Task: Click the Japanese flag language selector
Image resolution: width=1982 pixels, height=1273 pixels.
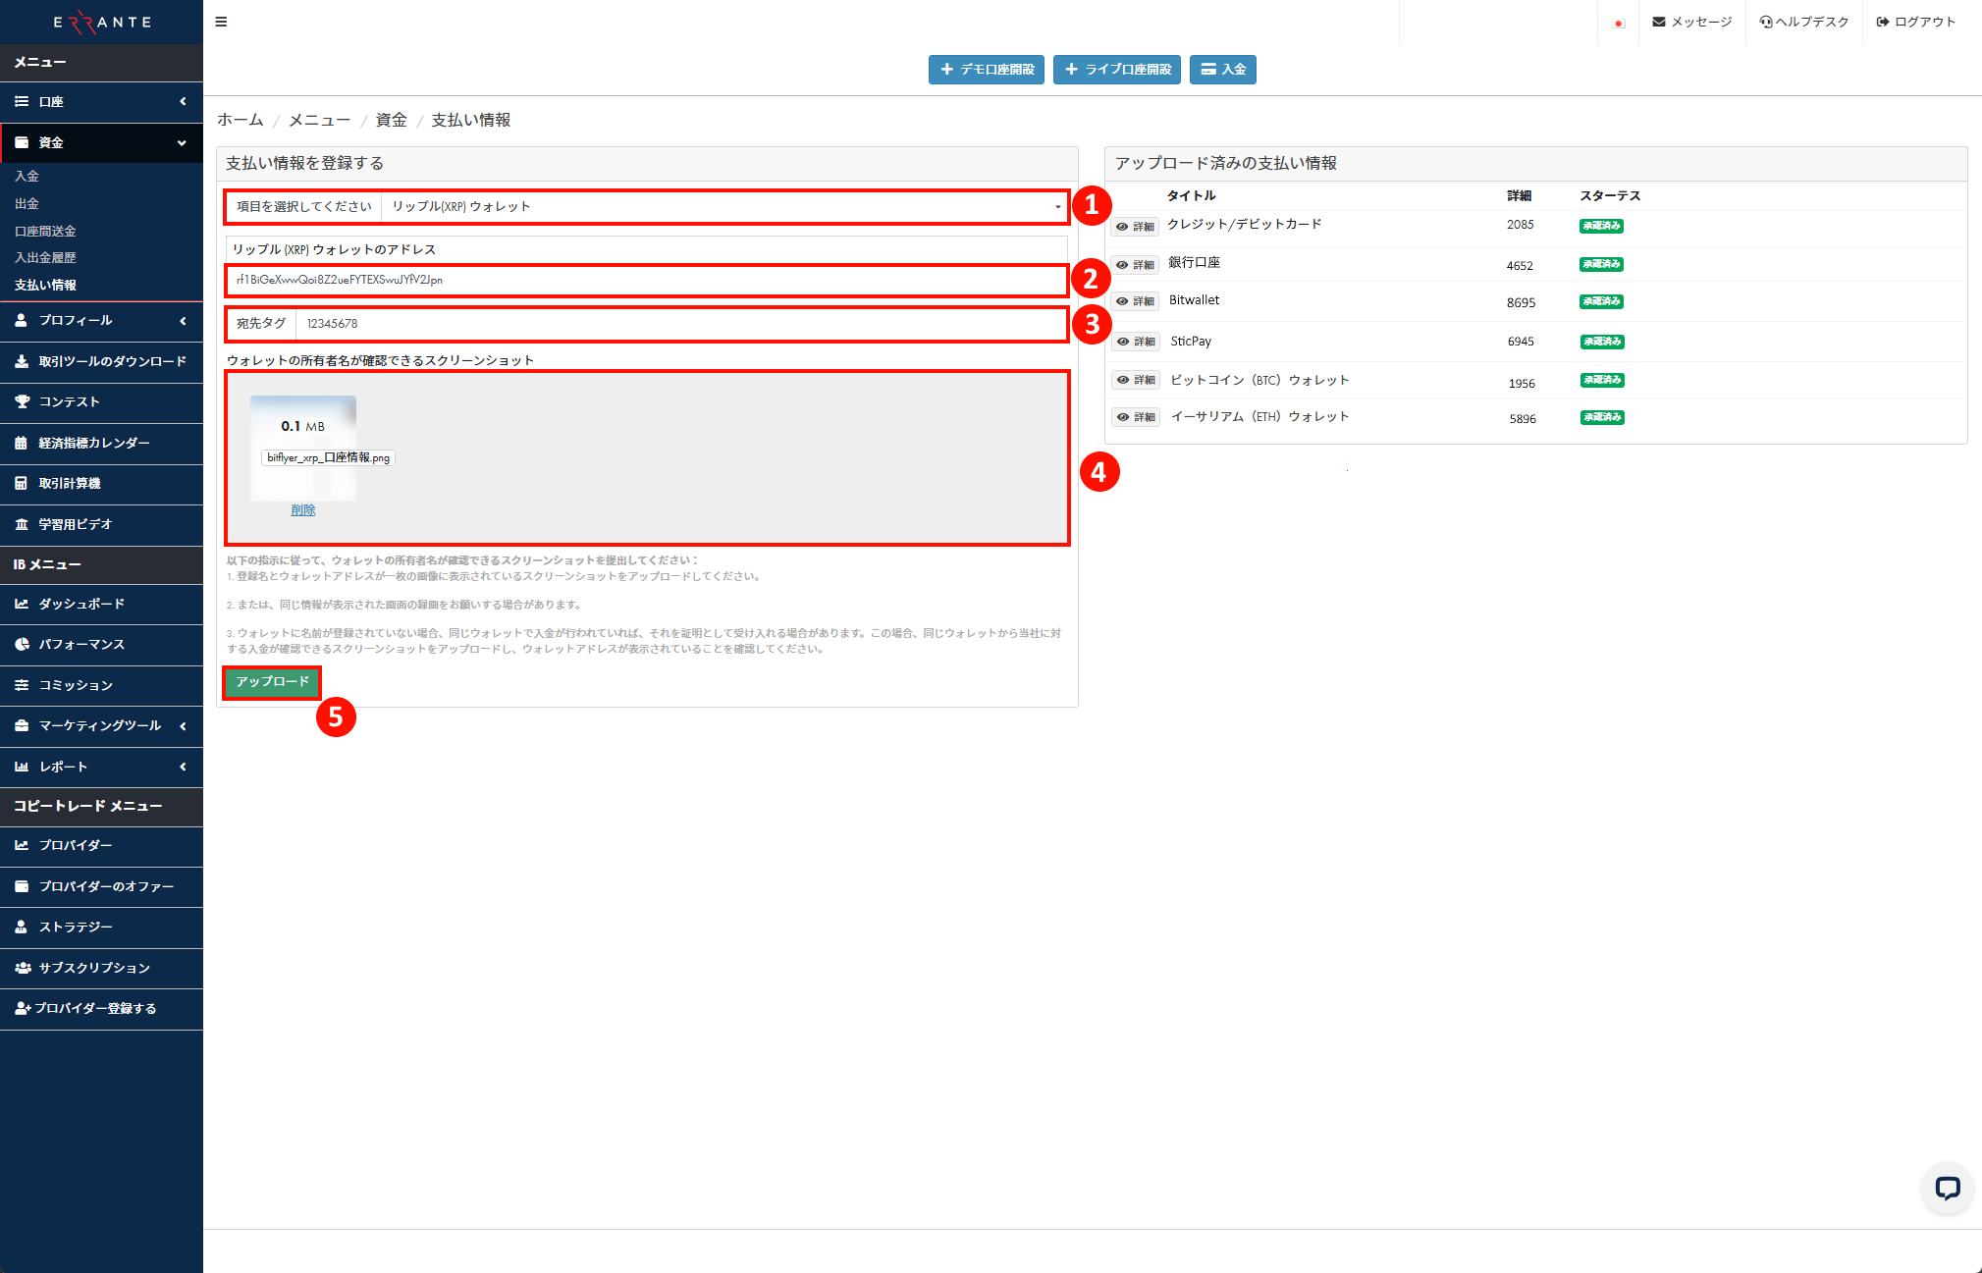Action: (1618, 22)
